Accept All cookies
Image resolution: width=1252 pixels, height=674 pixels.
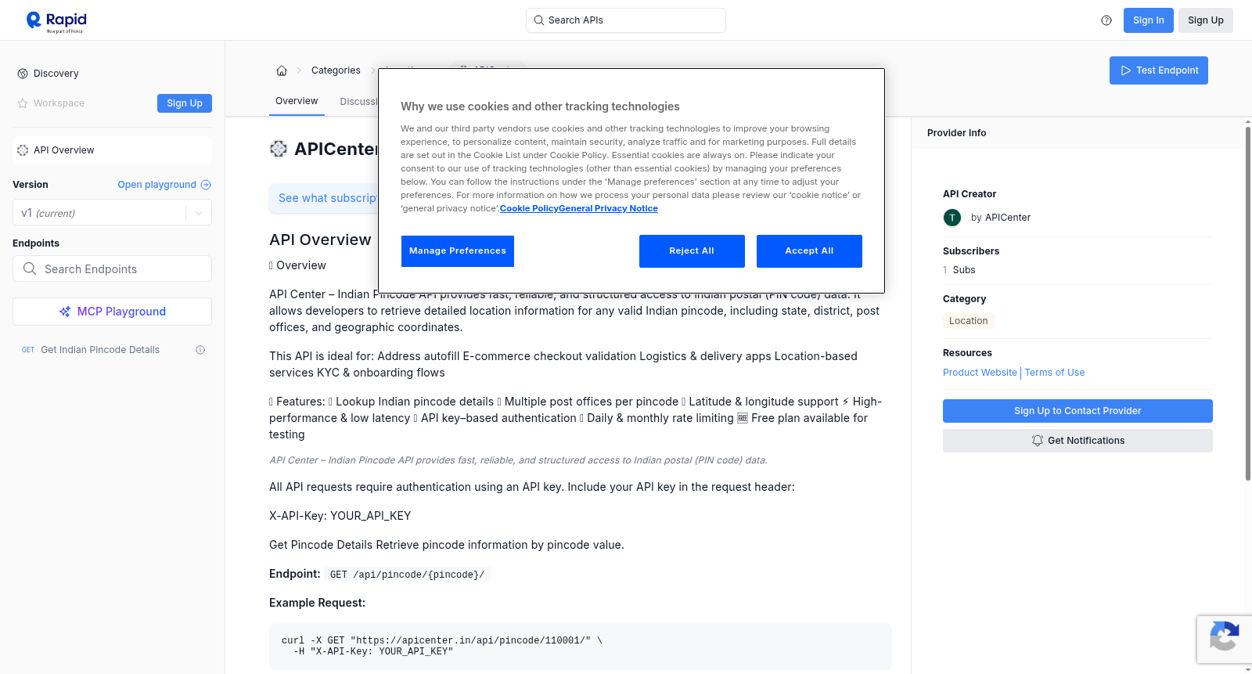809,251
